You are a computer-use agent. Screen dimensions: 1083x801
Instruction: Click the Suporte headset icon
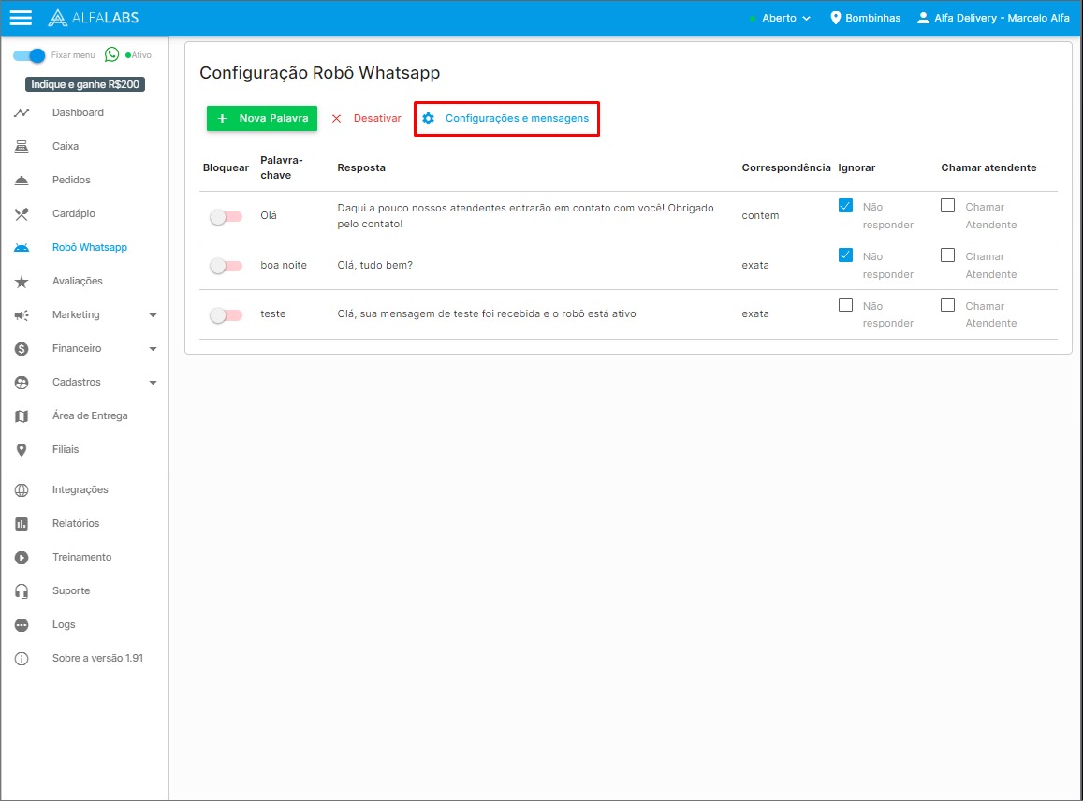point(22,591)
